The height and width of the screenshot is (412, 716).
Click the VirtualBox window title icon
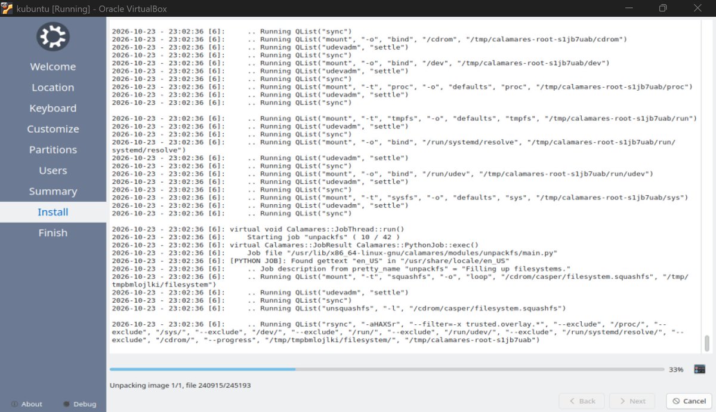tap(7, 8)
